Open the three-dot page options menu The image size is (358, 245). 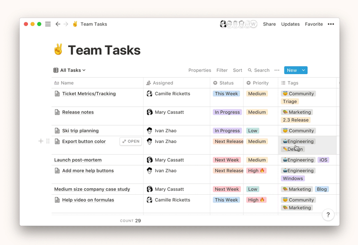click(x=331, y=24)
